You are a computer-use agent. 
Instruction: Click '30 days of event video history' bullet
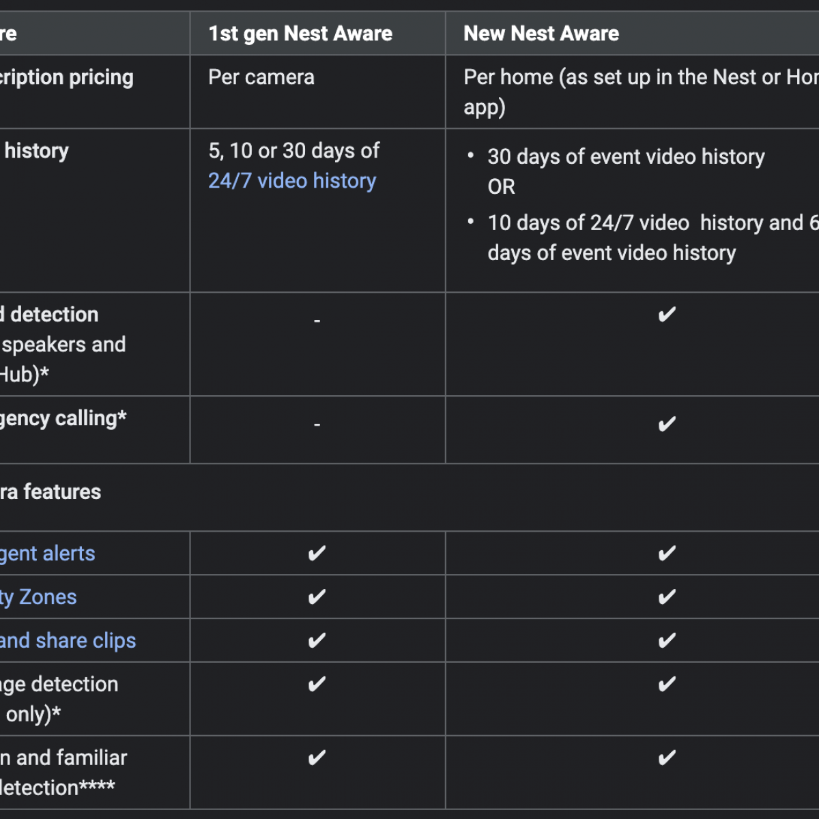coord(626,157)
